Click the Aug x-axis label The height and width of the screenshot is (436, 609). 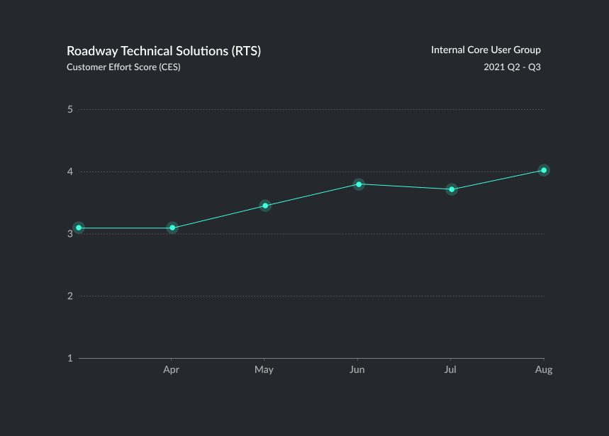(543, 370)
